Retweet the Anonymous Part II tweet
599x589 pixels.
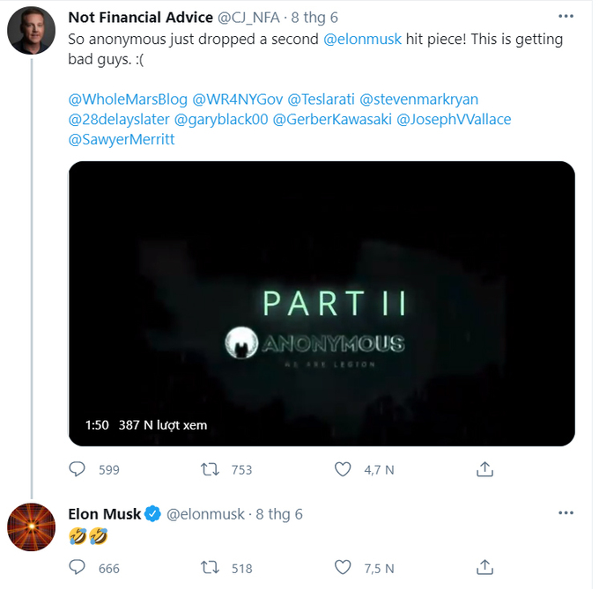211,470
